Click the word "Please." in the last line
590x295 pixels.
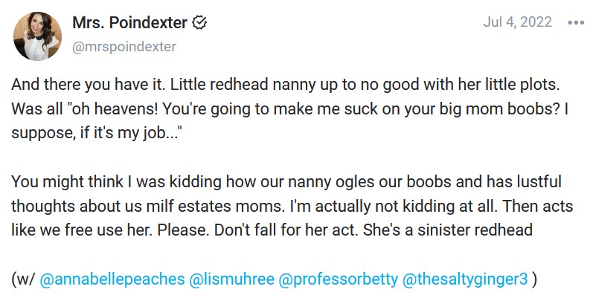[184, 230]
